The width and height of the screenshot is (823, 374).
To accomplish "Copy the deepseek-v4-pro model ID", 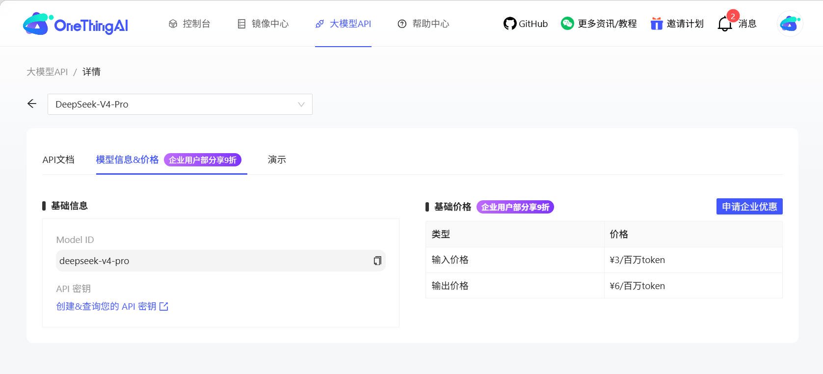I will pyautogui.click(x=377, y=261).
